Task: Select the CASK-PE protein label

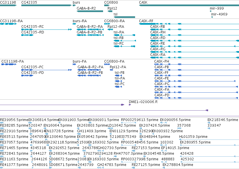Action: (x=162, y=79)
